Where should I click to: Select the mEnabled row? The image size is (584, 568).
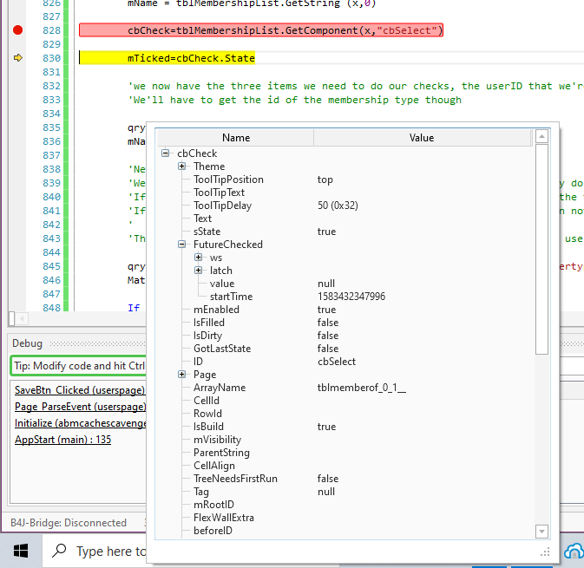click(344, 310)
